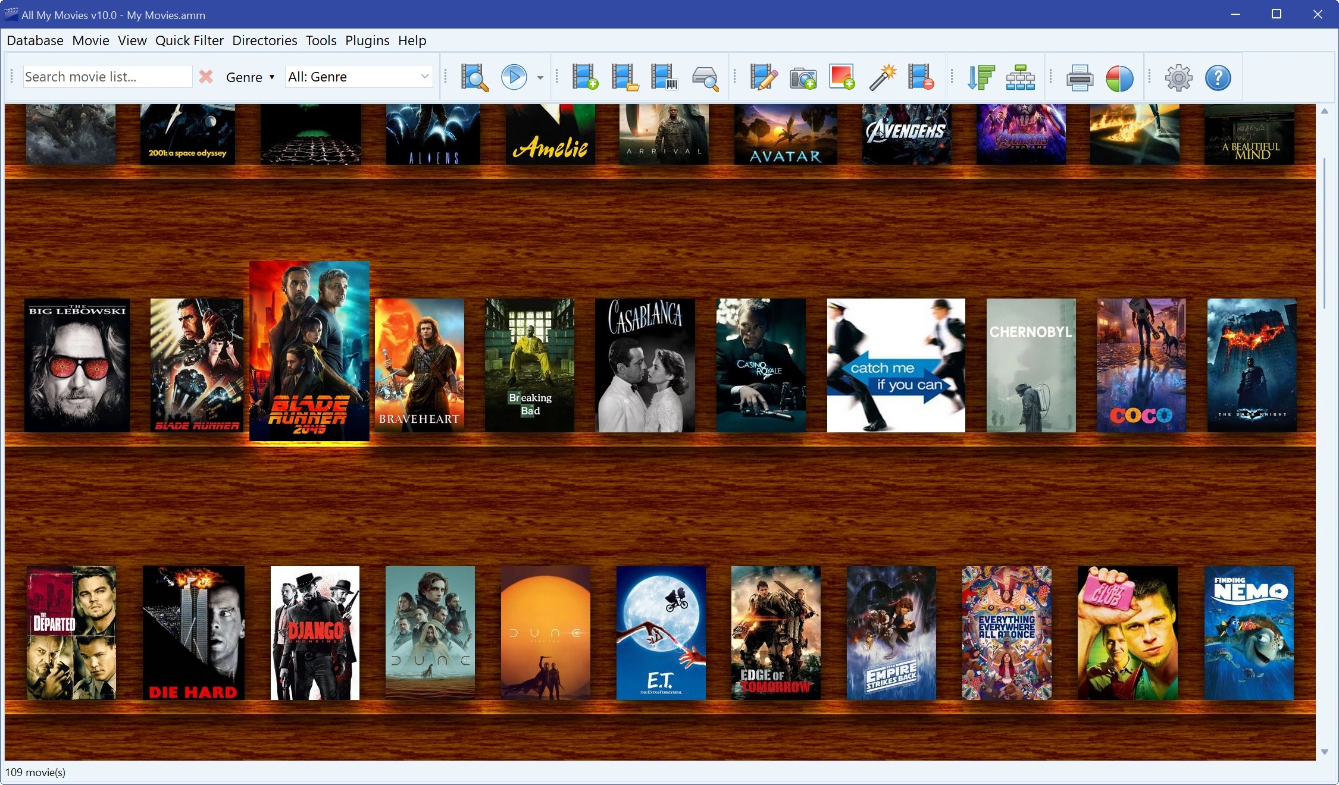The width and height of the screenshot is (1339, 785).
Task: Open the statistics pie chart icon
Action: pos(1119,78)
